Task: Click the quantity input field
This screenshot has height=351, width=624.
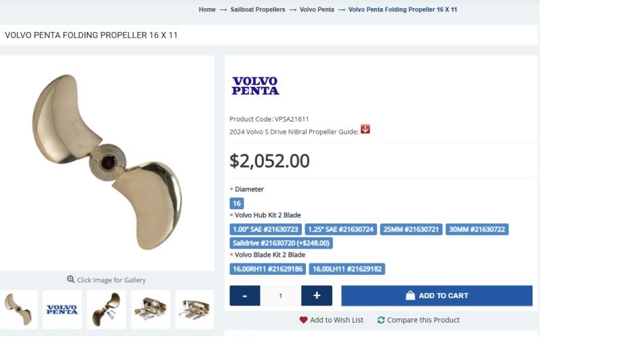Action: click(281, 295)
